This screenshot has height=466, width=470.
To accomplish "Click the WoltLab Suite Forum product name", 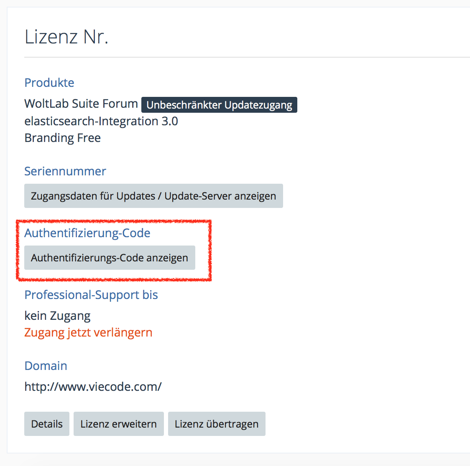I will [81, 104].
